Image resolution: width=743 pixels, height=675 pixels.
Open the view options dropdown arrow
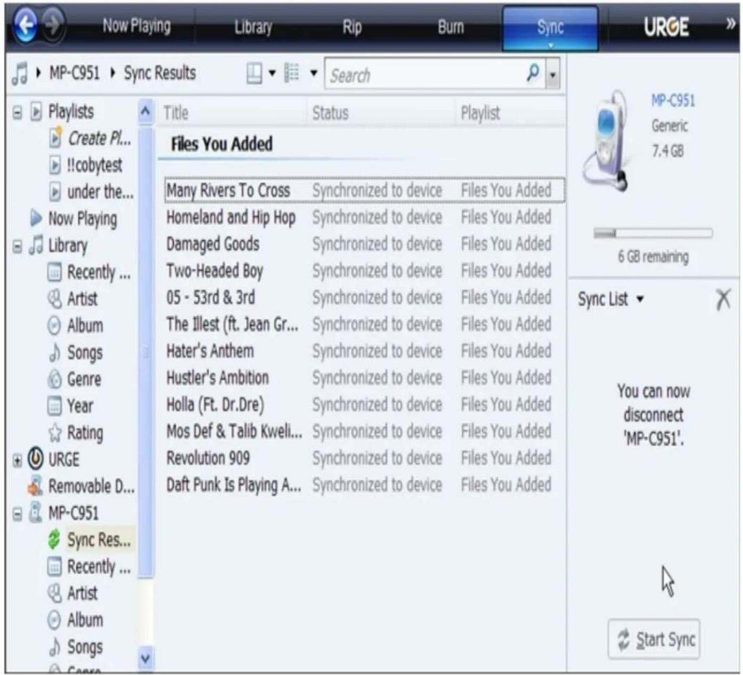pyautogui.click(x=314, y=74)
